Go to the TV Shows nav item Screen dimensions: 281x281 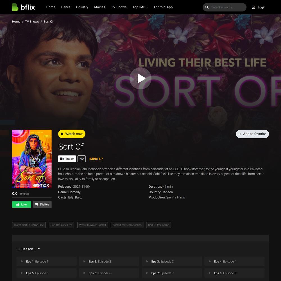coord(119,7)
